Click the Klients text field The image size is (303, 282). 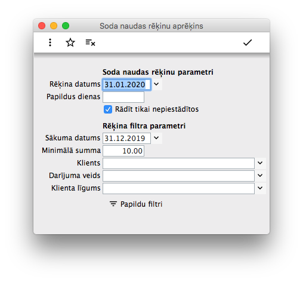(178, 163)
